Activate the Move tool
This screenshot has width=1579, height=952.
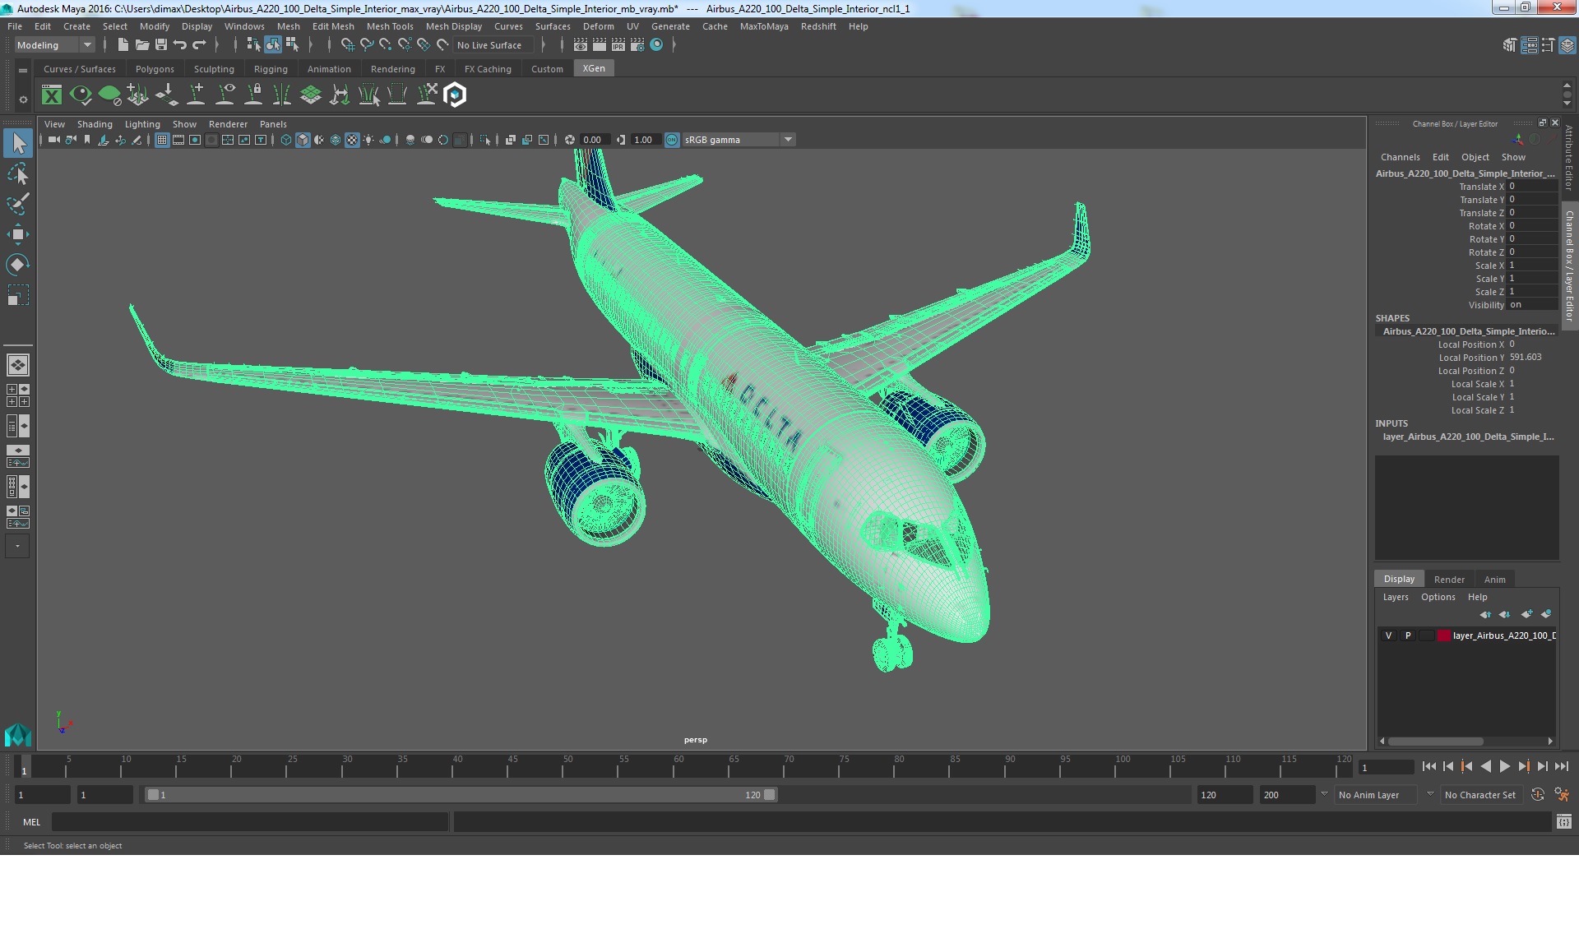pos(17,234)
